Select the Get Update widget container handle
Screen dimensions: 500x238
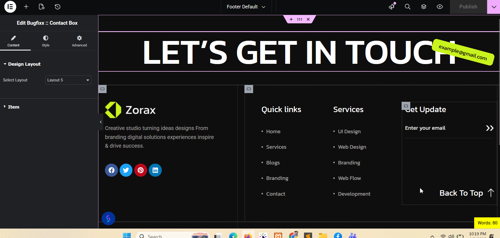click(x=406, y=106)
